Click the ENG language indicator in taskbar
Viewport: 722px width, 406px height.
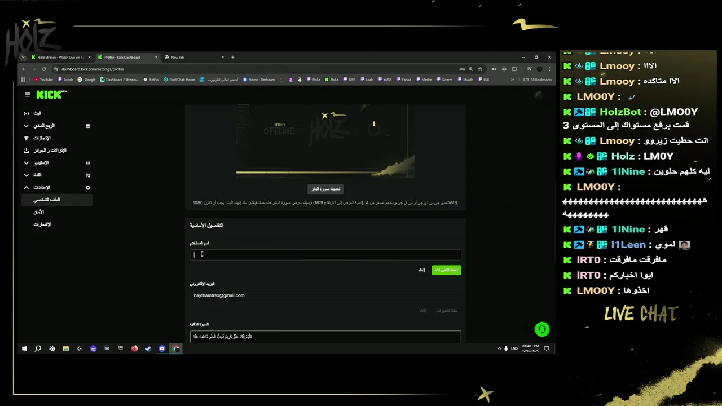(x=514, y=348)
